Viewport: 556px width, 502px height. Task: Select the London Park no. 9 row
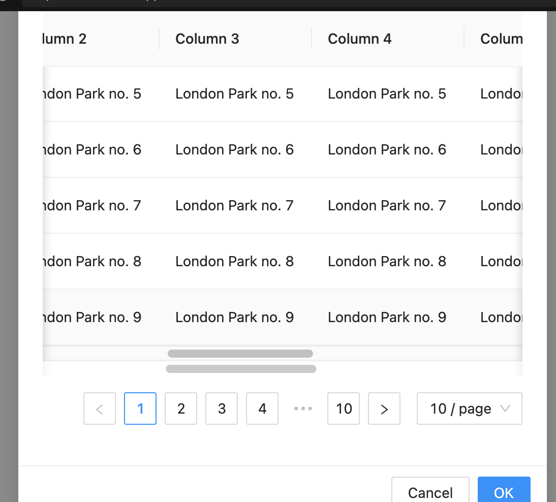[234, 317]
